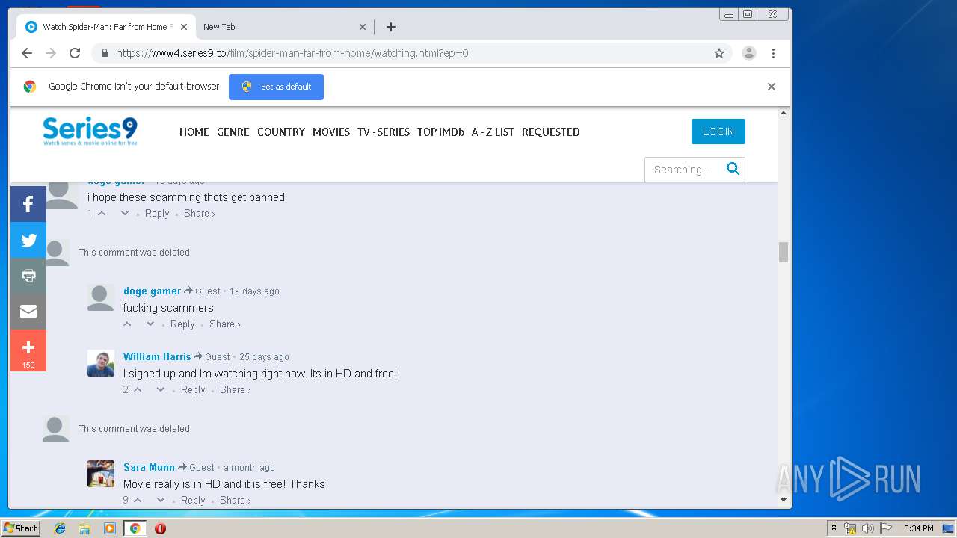Go to the MOVIES section

pyautogui.click(x=331, y=132)
